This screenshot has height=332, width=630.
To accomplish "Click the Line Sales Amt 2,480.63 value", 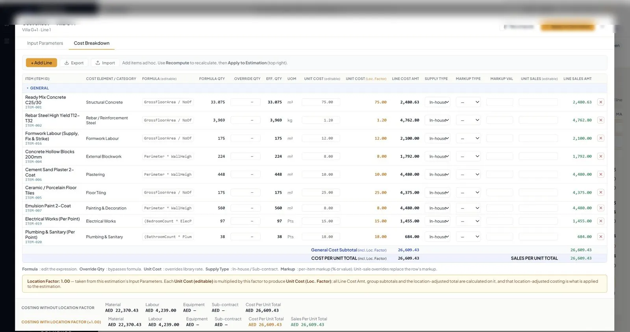I will (x=582, y=102).
